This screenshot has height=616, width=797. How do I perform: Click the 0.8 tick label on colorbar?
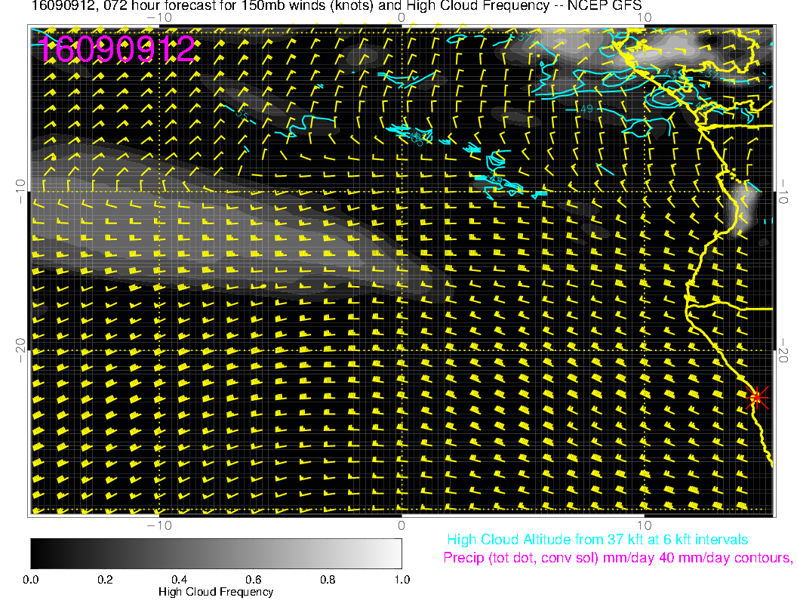(327, 579)
